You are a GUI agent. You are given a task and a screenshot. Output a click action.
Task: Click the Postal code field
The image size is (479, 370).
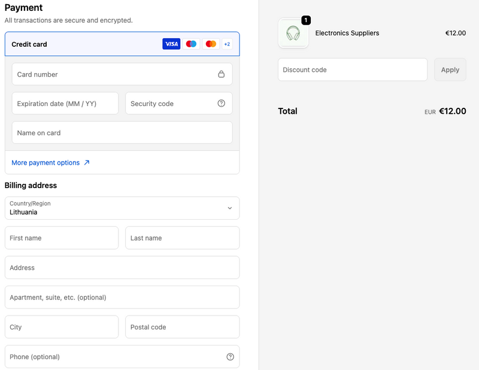pyautogui.click(x=183, y=327)
